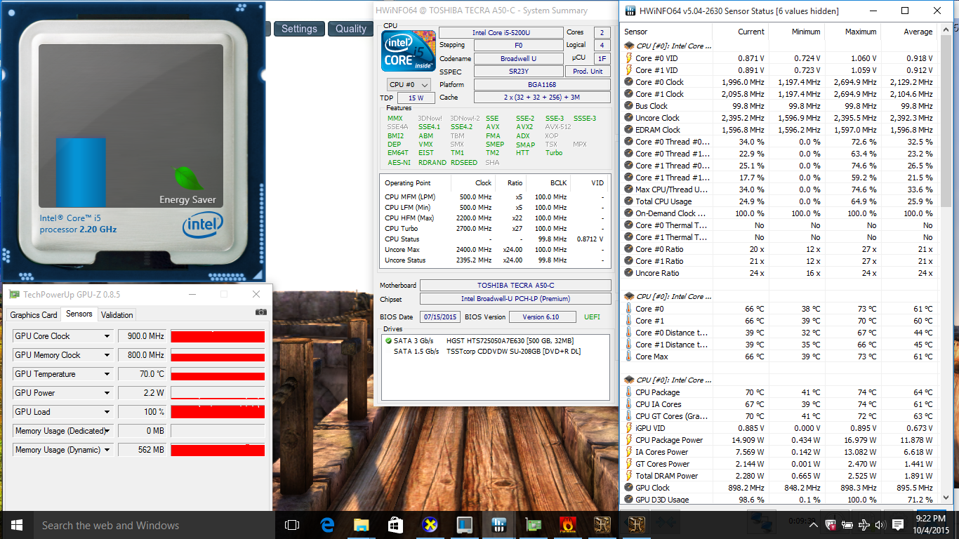The width and height of the screenshot is (959, 539).
Task: Click the Core #0 VID voltage icon
Action: 628,58
